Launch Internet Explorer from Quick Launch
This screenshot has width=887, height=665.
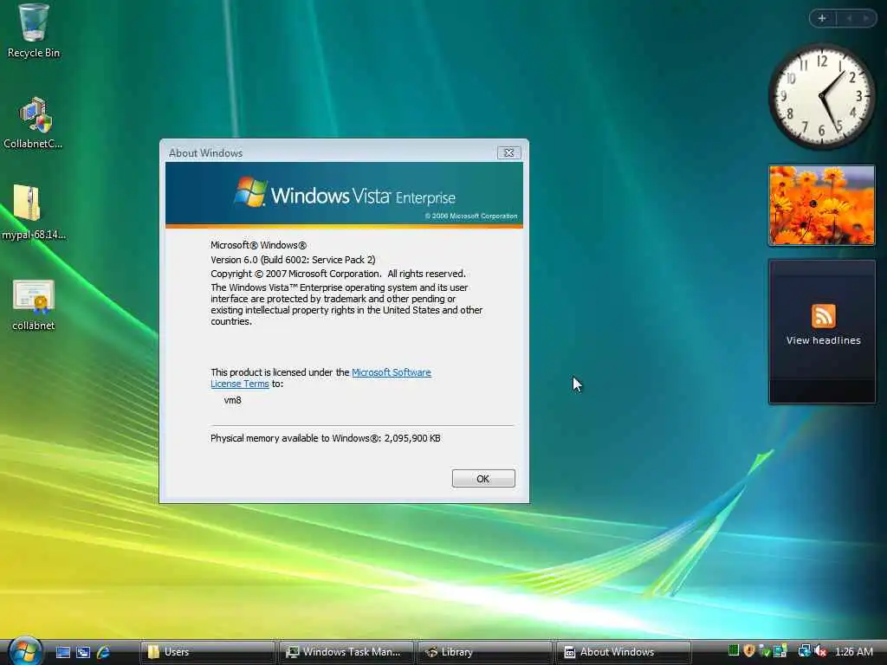pyautogui.click(x=104, y=652)
